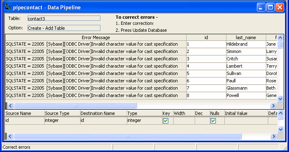Click first name cell Beth
This screenshot has width=289, height=152.
(x=272, y=88)
